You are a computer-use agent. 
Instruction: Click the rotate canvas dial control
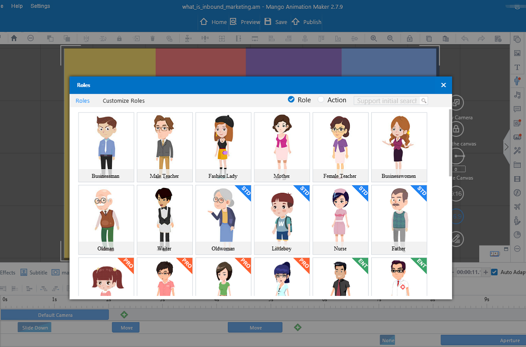pyautogui.click(x=456, y=156)
